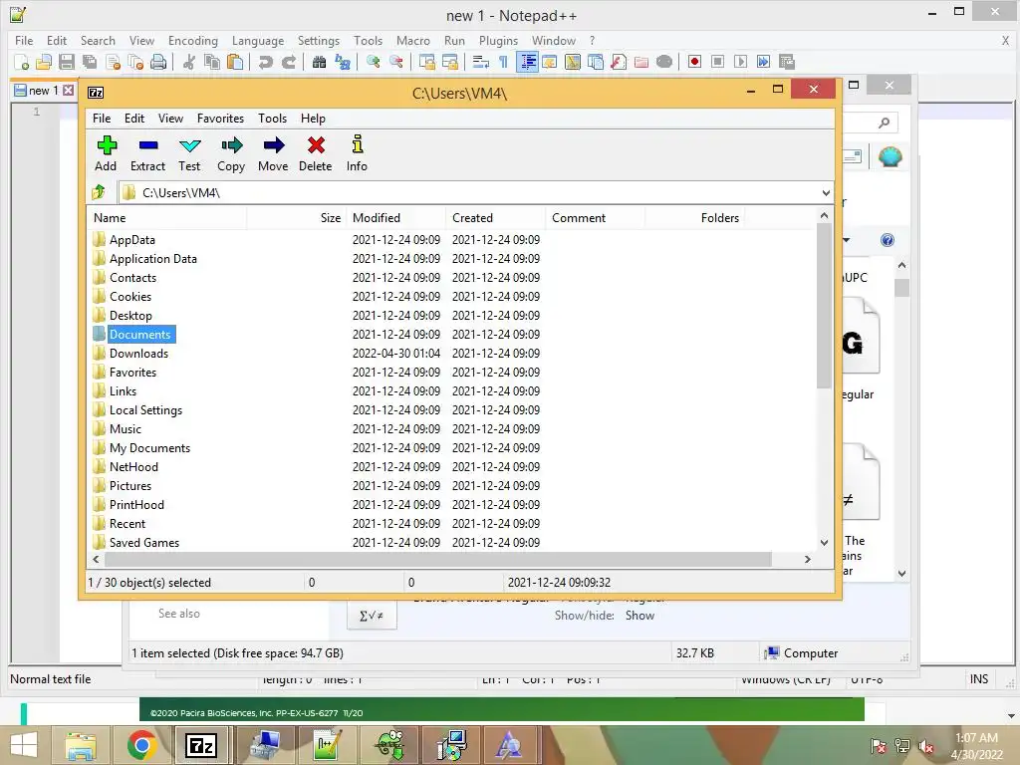Screen dimensions: 1020x765
Task: Select the NetHood folder row
Action: pyautogui.click(x=452, y=467)
